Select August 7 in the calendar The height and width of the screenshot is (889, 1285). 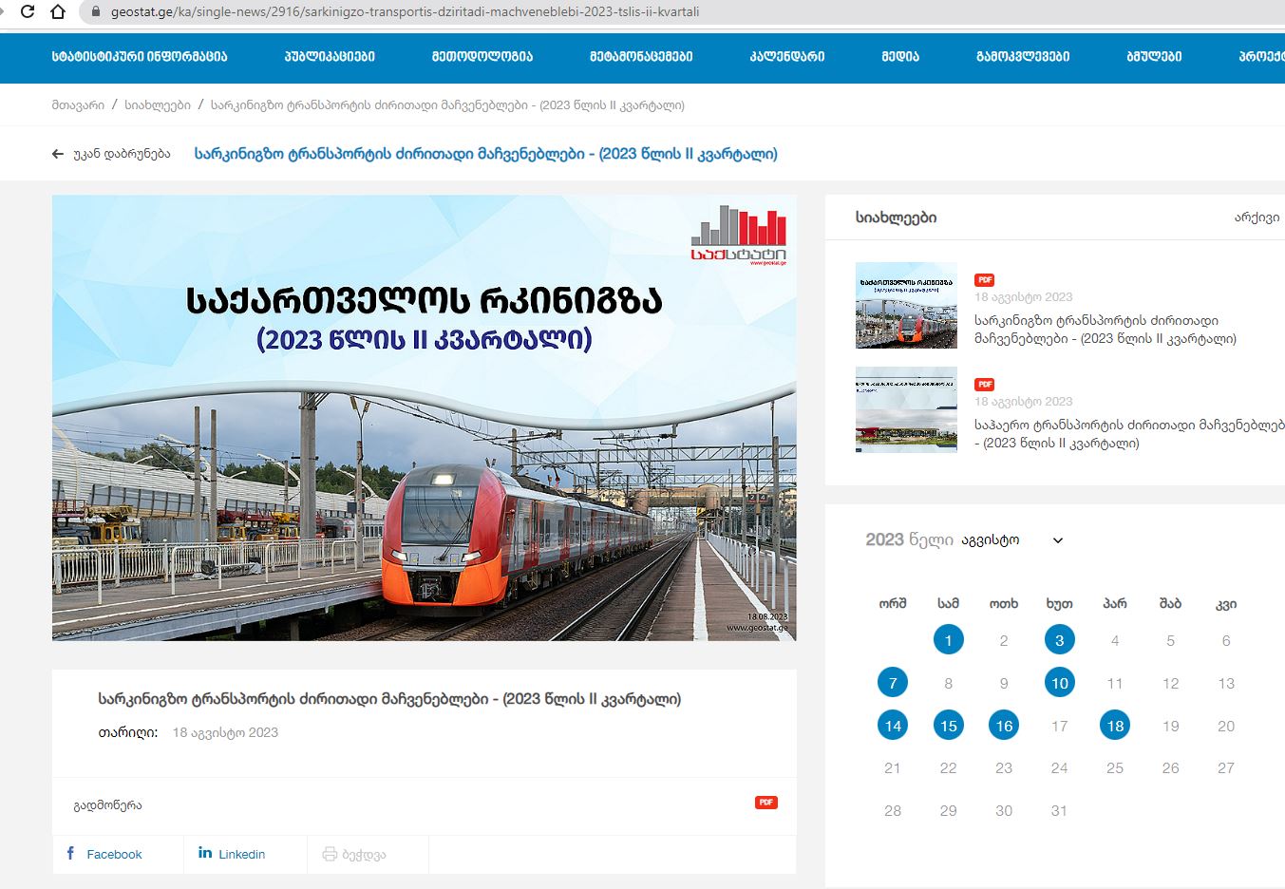(x=893, y=683)
